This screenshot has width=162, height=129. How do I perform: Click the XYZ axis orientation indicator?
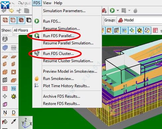(26, 123)
